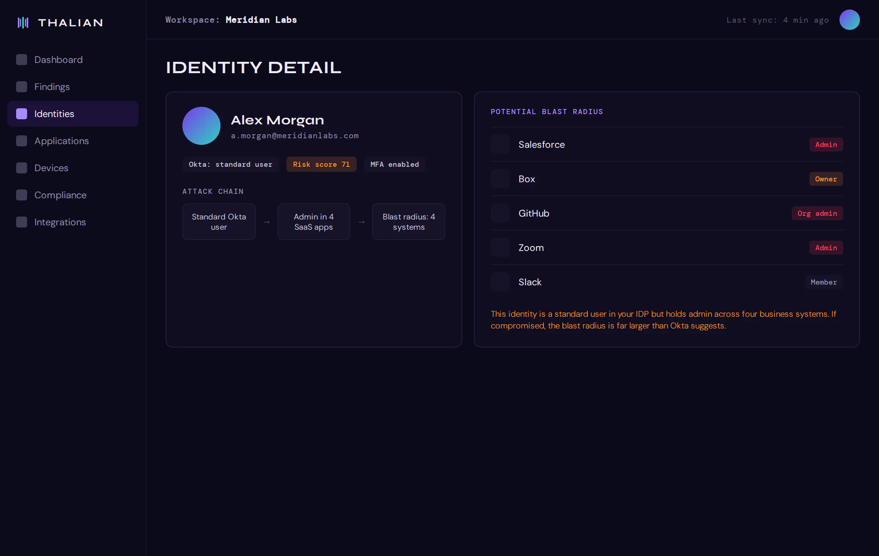Screen dimensions: 879x556
Task: Click the Risk score 71 badge
Action: [321, 165]
